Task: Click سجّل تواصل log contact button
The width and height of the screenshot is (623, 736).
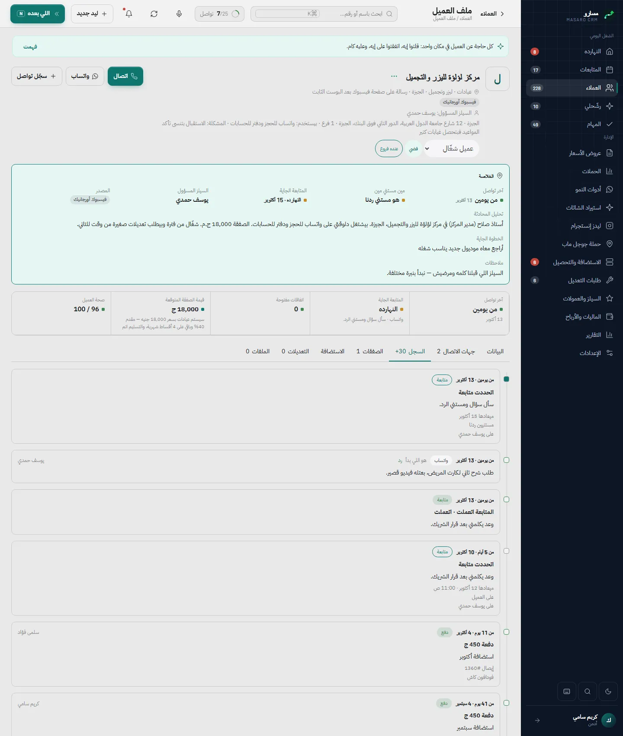Action: pyautogui.click(x=37, y=76)
